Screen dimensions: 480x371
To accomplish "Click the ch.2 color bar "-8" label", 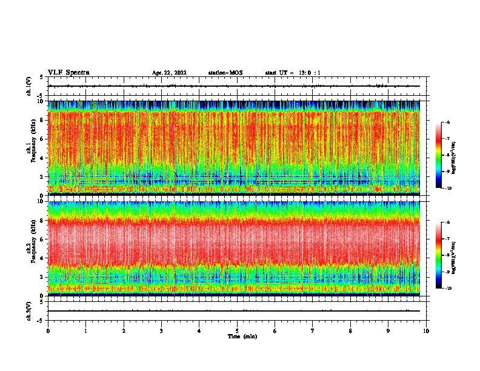I will [x=447, y=255].
